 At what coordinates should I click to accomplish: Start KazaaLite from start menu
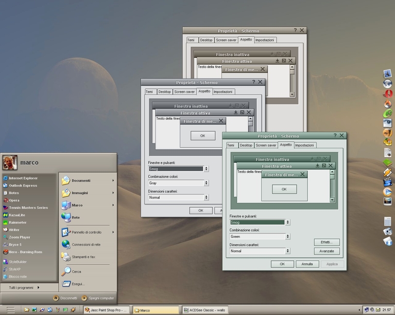[x=14, y=215]
